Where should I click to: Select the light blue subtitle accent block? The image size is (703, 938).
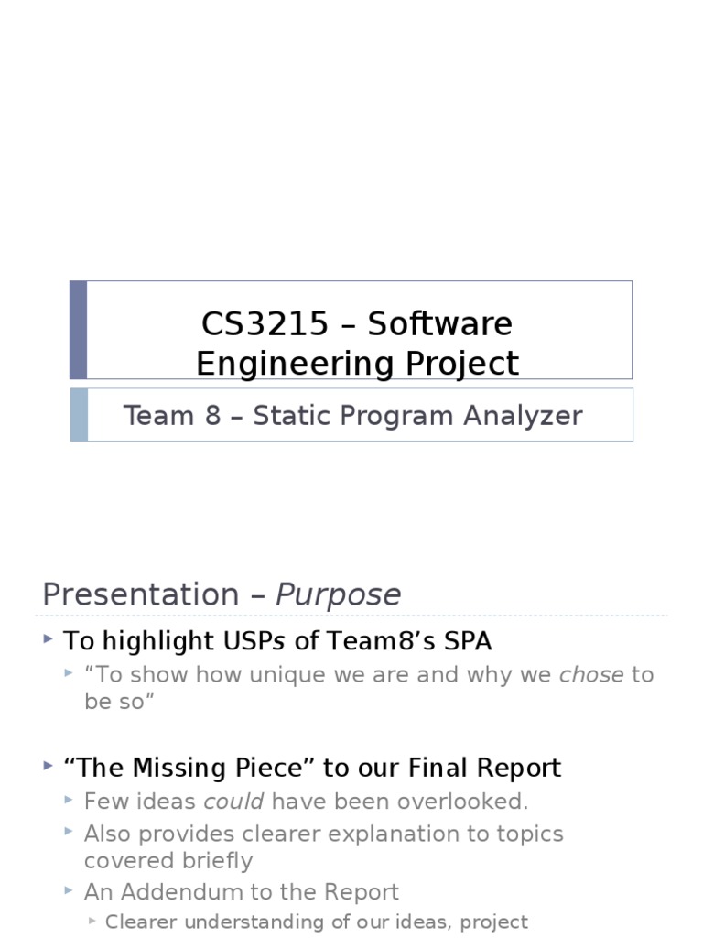pyautogui.click(x=79, y=414)
